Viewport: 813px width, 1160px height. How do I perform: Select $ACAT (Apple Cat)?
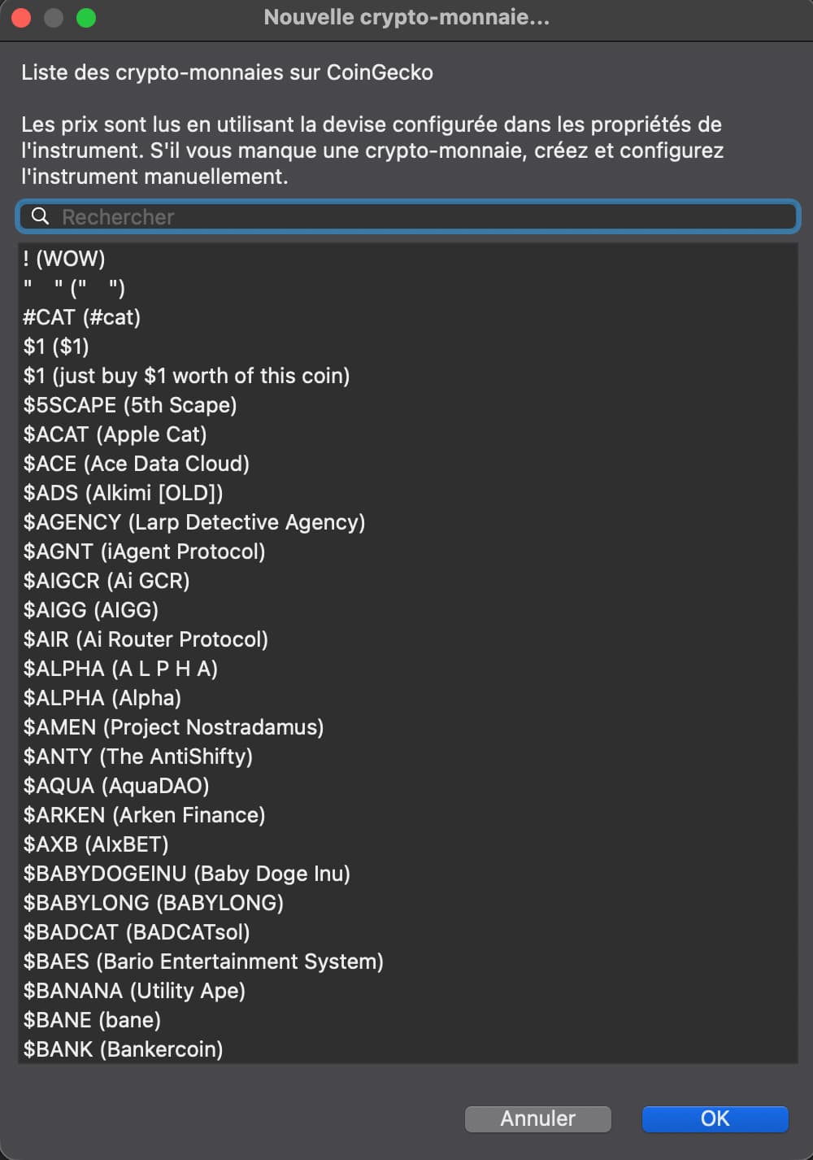pyautogui.click(x=115, y=434)
